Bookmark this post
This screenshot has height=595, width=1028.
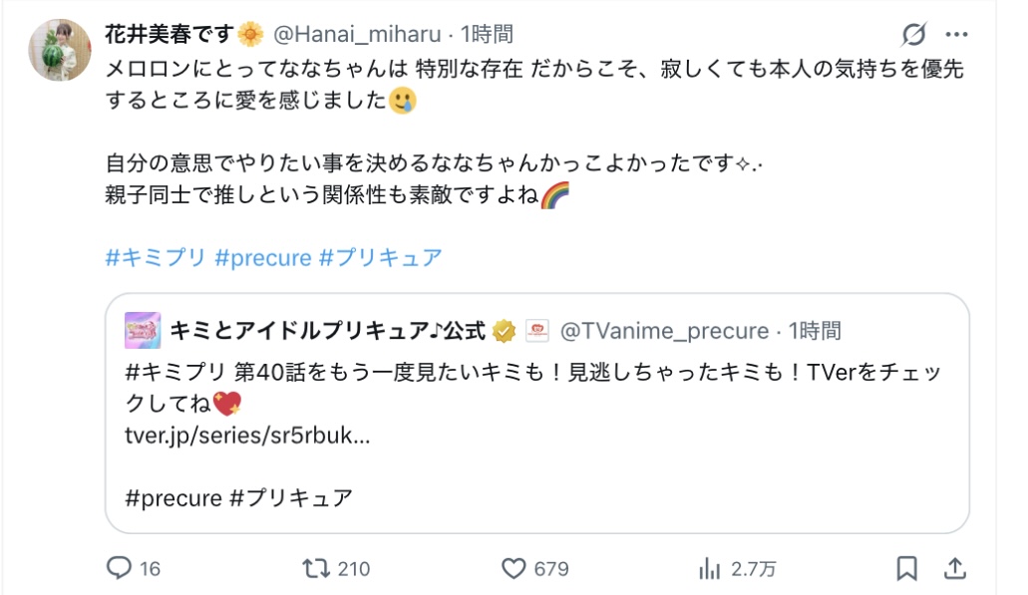906,568
